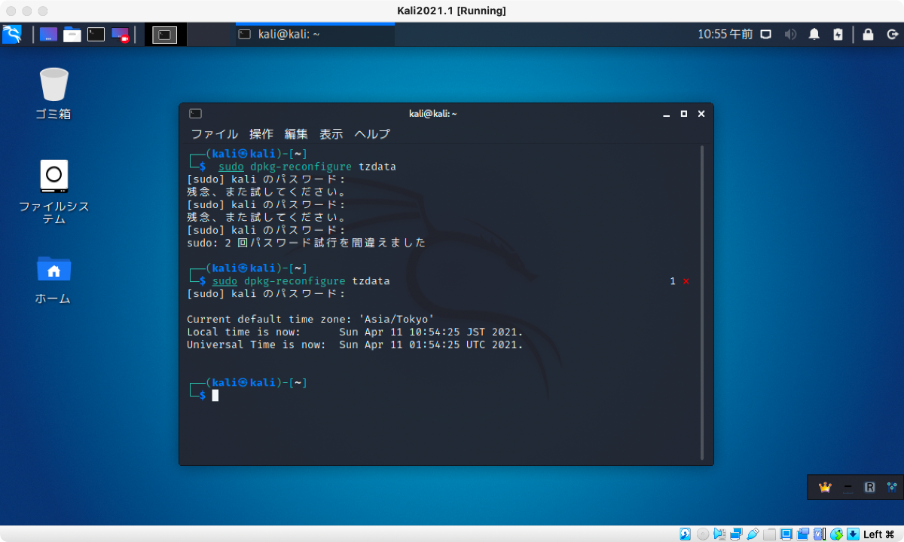This screenshot has height=542, width=904.
Task: Click VirtualBox recording status icon
Action: pyautogui.click(x=802, y=534)
